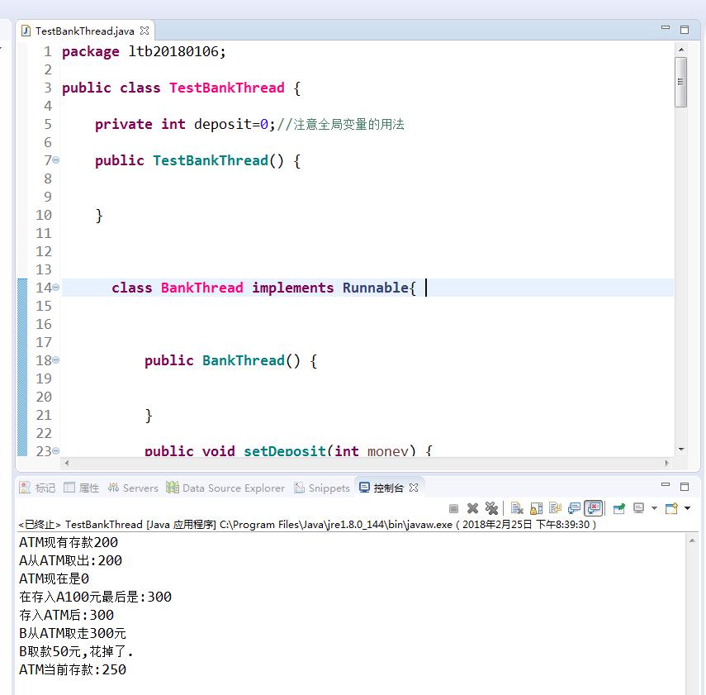Toggle show console on standard error
Image resolution: width=706 pixels, height=695 pixels.
pyautogui.click(x=594, y=508)
